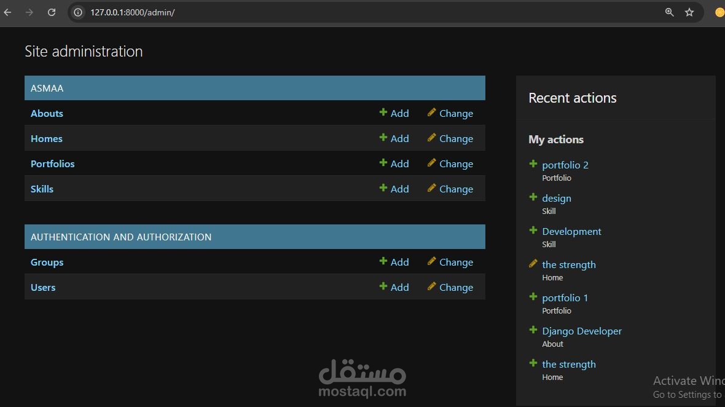Open Authentication and Authorization section header
The height and width of the screenshot is (407, 725).
tap(120, 237)
